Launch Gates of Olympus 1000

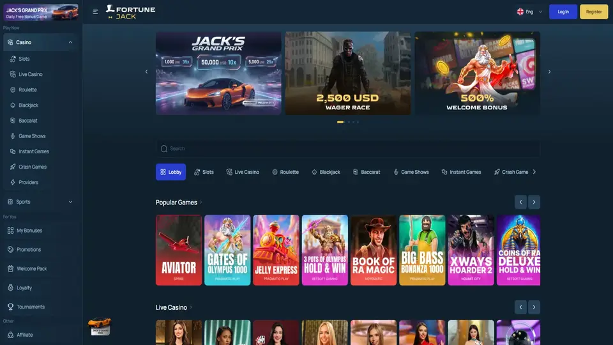point(227,250)
